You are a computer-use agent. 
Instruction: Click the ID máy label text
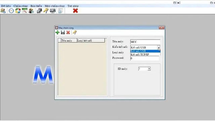coord(123,69)
